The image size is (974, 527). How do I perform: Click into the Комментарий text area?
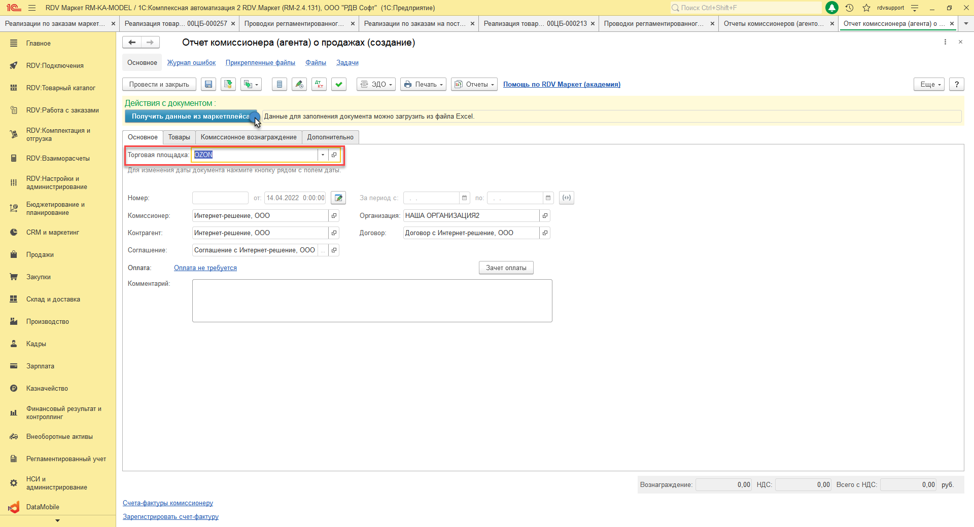point(372,301)
